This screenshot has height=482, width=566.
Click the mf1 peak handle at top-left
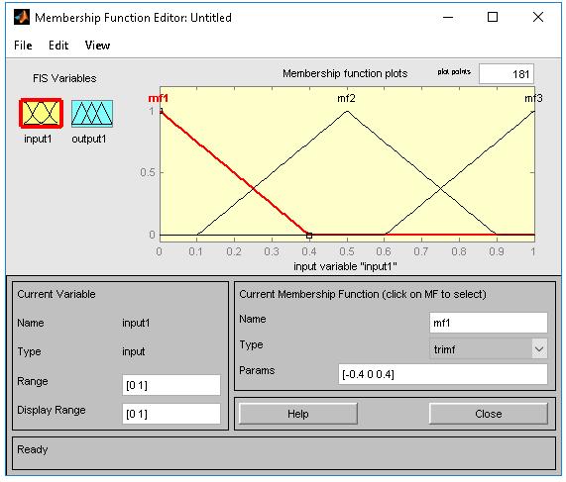pyautogui.click(x=161, y=111)
